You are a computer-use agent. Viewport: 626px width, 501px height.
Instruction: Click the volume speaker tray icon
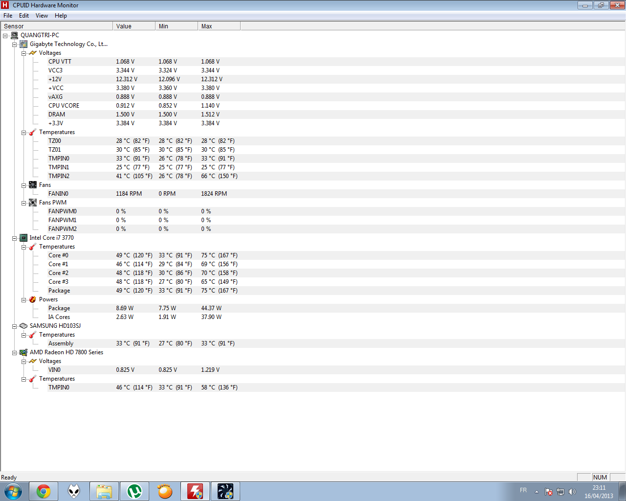click(572, 492)
